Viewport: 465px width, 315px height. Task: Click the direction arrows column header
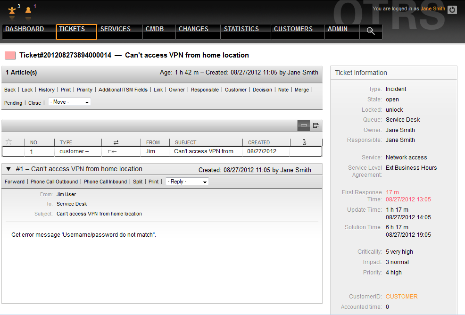click(116, 142)
